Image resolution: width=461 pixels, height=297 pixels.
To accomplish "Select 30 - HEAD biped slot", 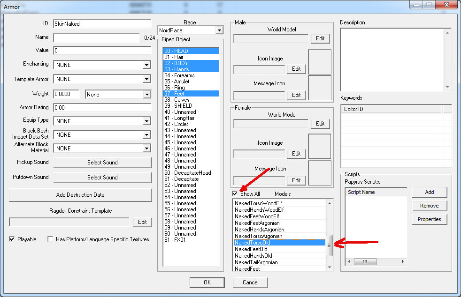I will 191,51.
